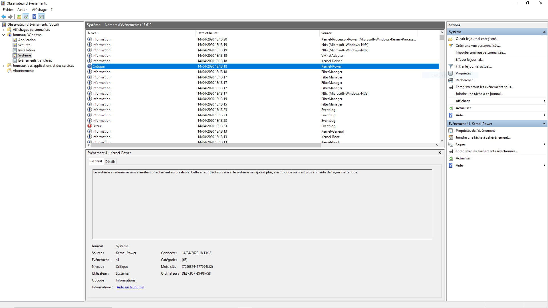Collapse the Système actions section
This screenshot has width=548, height=308.
544,32
